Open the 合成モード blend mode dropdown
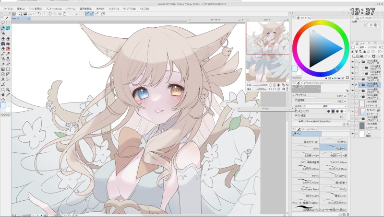Viewport: 384px width, 217px height. tap(326, 106)
